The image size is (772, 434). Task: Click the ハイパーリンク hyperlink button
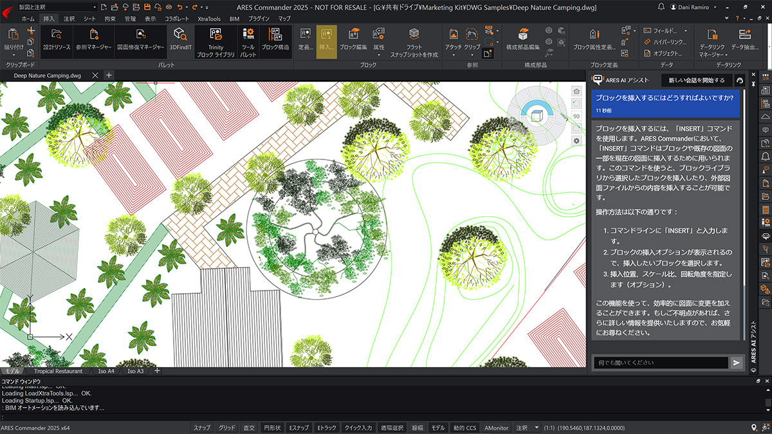coord(665,42)
